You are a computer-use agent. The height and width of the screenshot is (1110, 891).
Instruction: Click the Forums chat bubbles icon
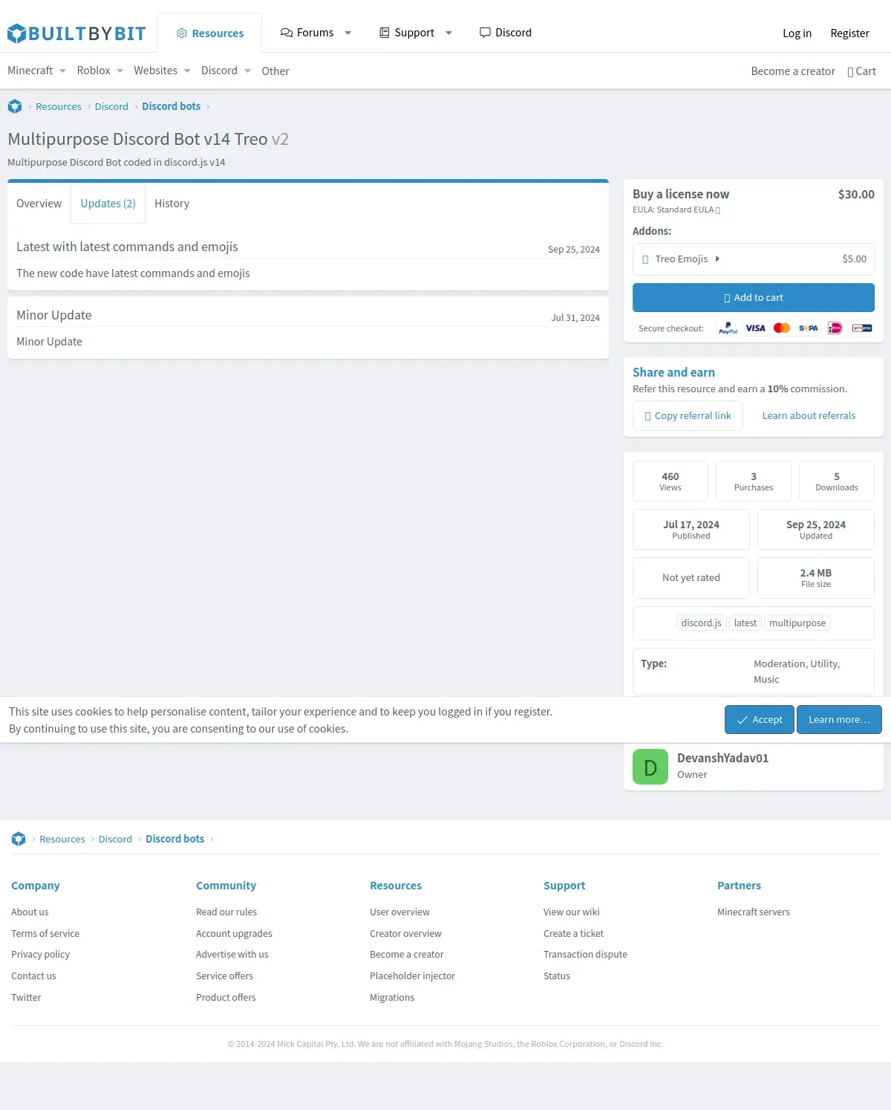pyautogui.click(x=287, y=33)
